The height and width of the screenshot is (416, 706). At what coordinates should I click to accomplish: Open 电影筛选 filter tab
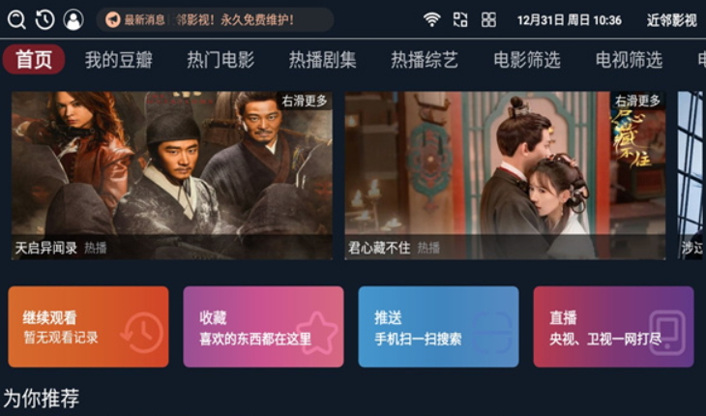(x=527, y=59)
